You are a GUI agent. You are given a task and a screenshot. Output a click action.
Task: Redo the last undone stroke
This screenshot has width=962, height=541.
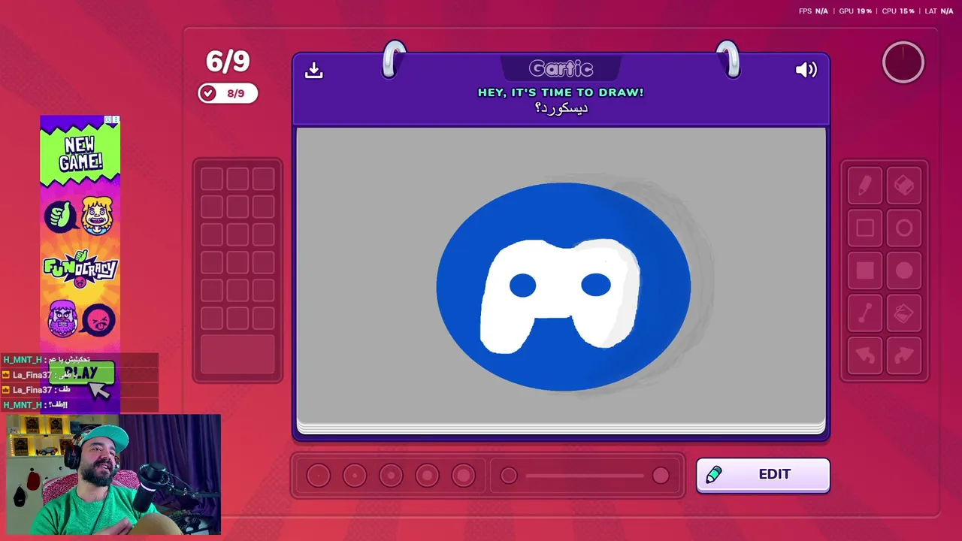[904, 356]
